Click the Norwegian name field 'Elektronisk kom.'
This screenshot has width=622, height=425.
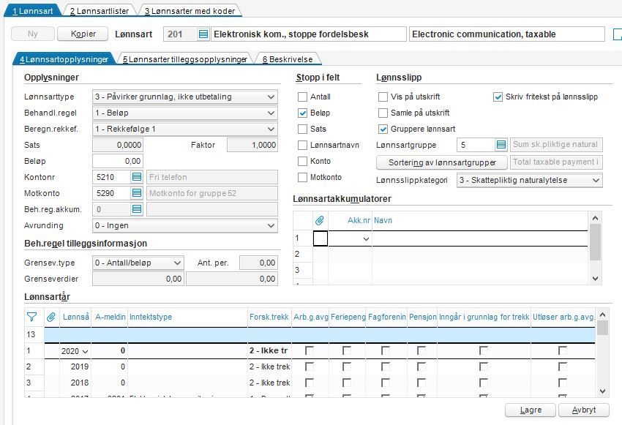coord(309,34)
